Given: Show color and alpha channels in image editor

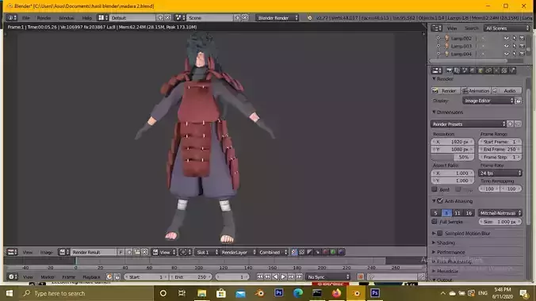Looking at the screenshot, I should (294, 252).
